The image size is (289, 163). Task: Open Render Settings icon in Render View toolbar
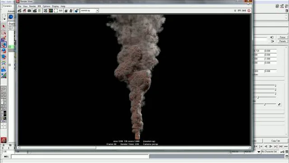tap(45, 11)
